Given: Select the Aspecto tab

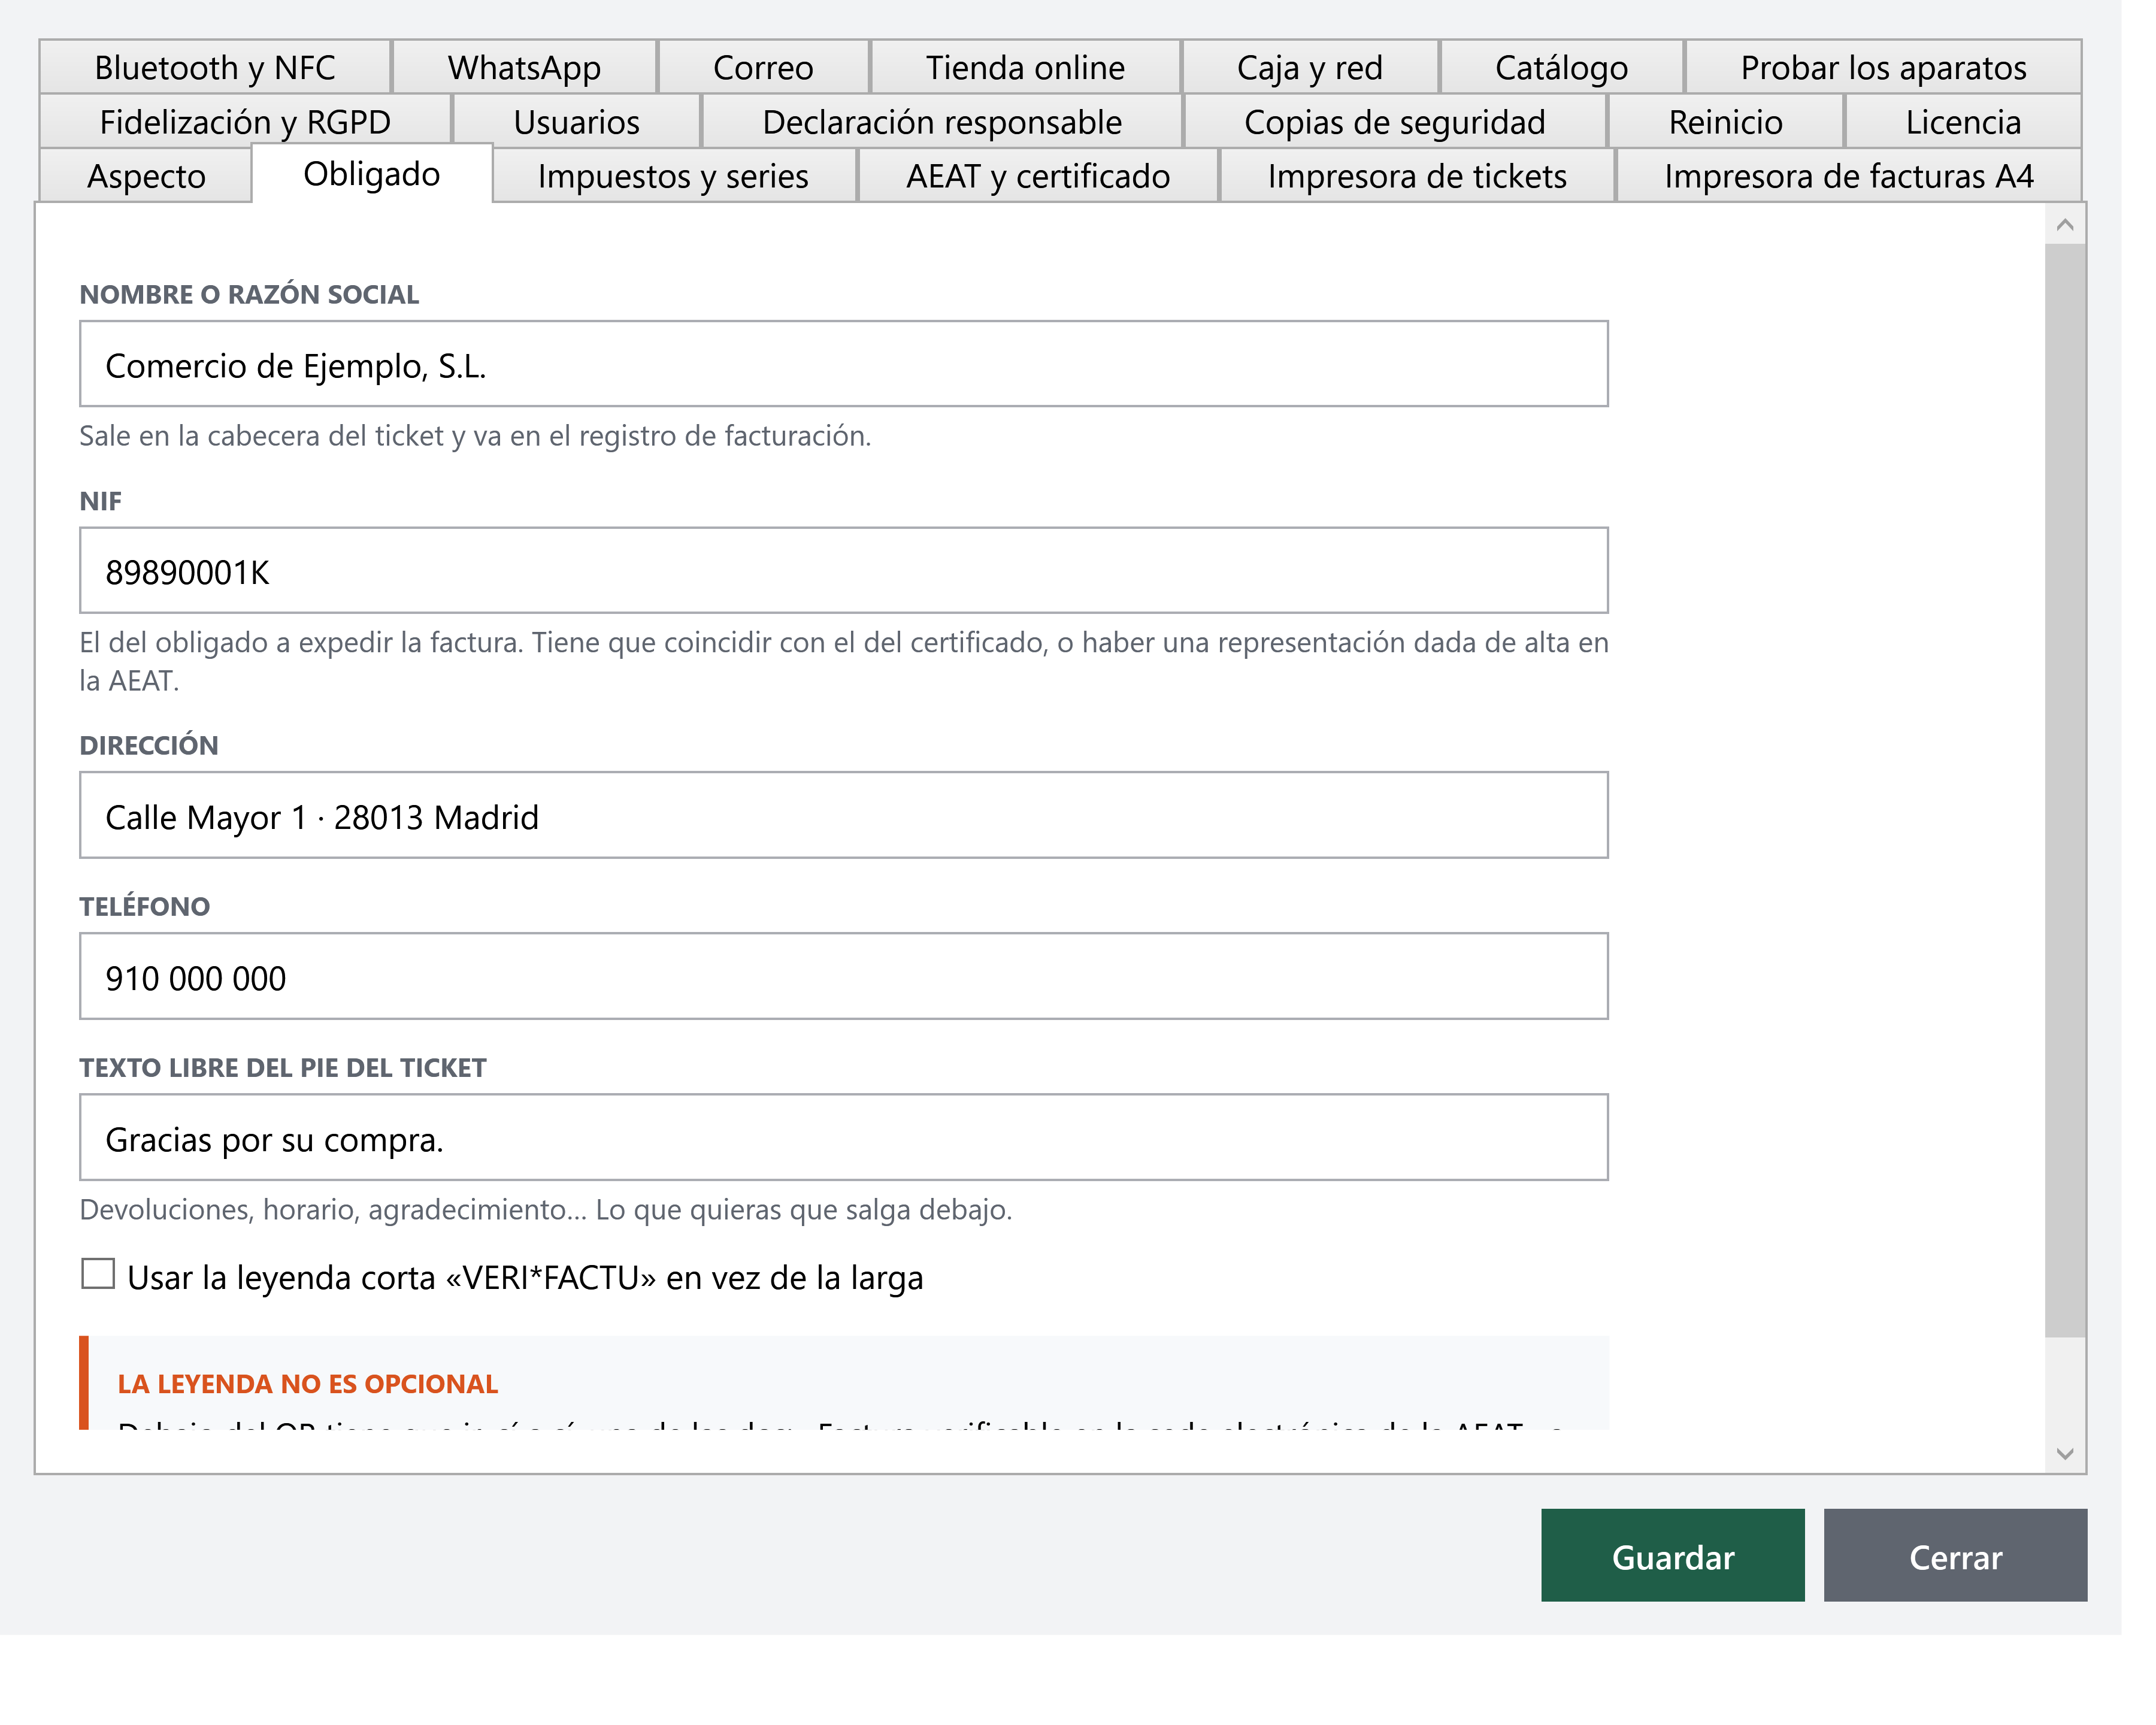Looking at the screenshot, I should tap(146, 176).
